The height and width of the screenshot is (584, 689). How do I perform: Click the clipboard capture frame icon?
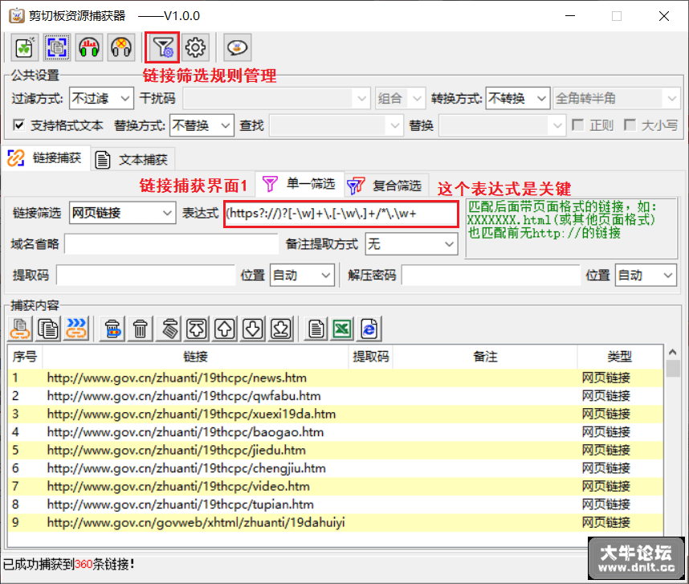57,47
